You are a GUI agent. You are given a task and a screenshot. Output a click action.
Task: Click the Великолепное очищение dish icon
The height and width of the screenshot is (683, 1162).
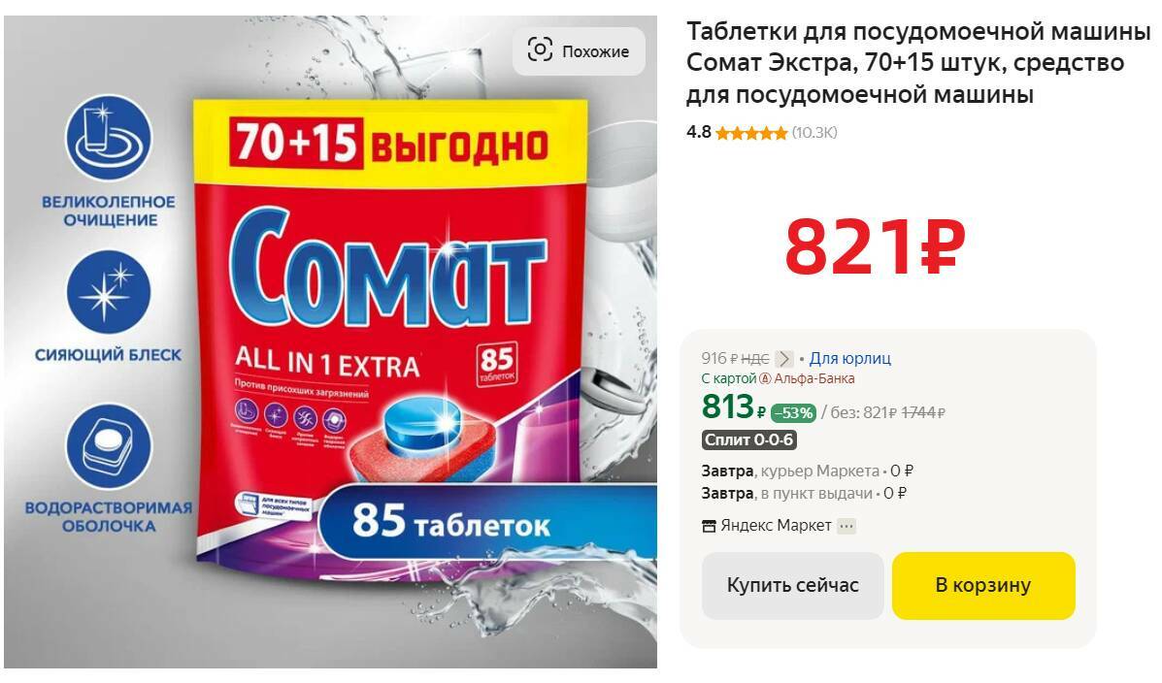click(x=108, y=139)
